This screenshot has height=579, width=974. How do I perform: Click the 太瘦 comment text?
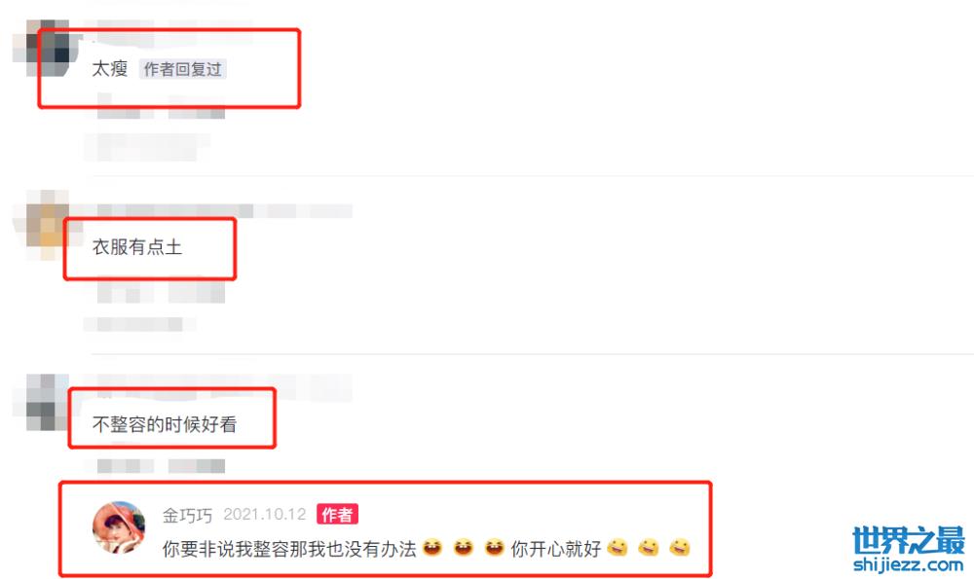click(110, 68)
